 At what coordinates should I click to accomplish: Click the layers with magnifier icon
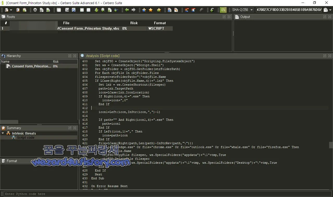(193, 10)
